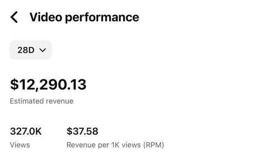268x163 pixels.
Task: Tap the "1K" text in the RPM label
Action: point(114,145)
